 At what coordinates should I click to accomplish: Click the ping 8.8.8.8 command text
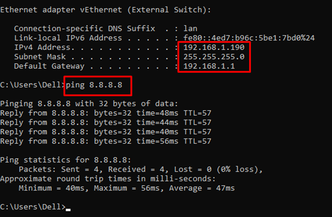tap(94, 85)
